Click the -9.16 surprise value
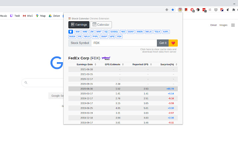238x149 pixels. 171,98
